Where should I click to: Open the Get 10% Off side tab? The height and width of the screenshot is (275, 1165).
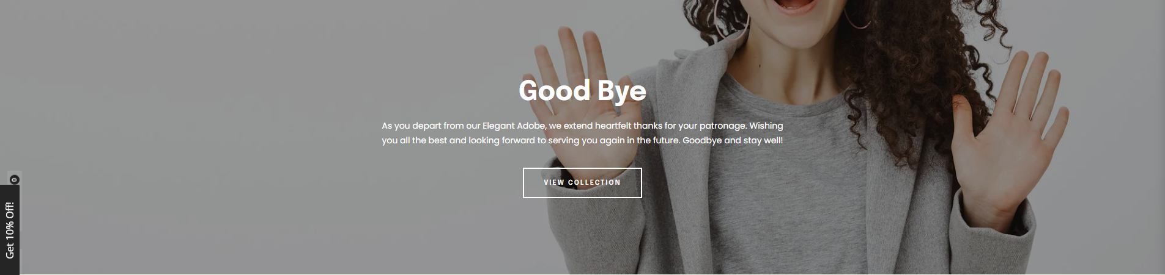(10, 230)
